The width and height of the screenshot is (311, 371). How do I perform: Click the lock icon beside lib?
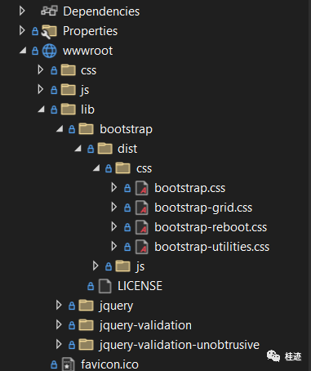click(x=54, y=110)
